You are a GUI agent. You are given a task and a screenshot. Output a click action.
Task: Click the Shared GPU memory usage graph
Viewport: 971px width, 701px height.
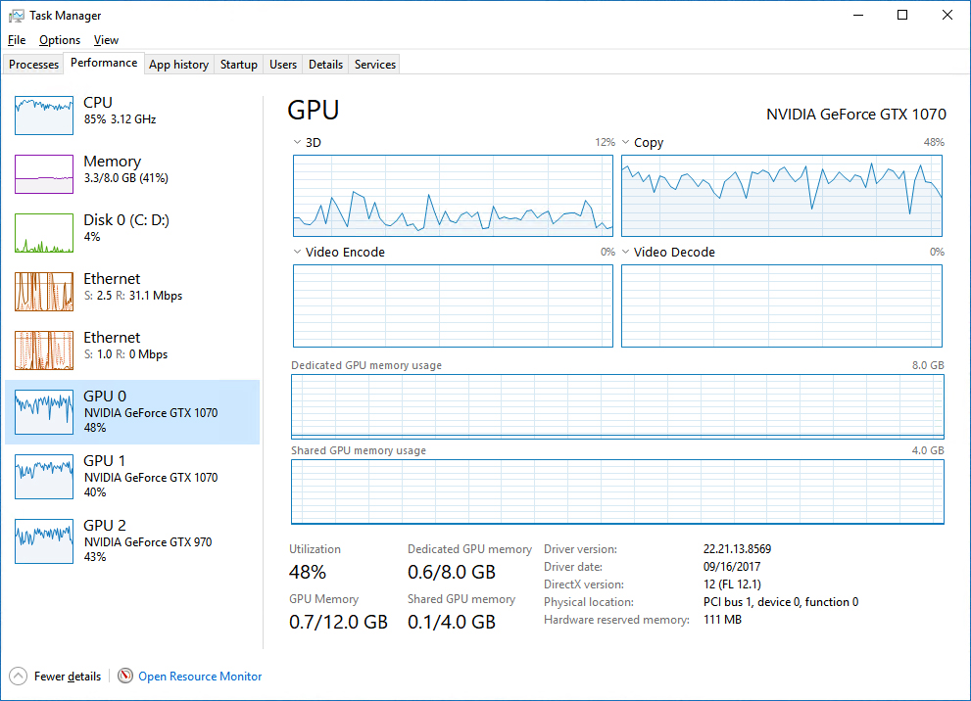coord(617,491)
